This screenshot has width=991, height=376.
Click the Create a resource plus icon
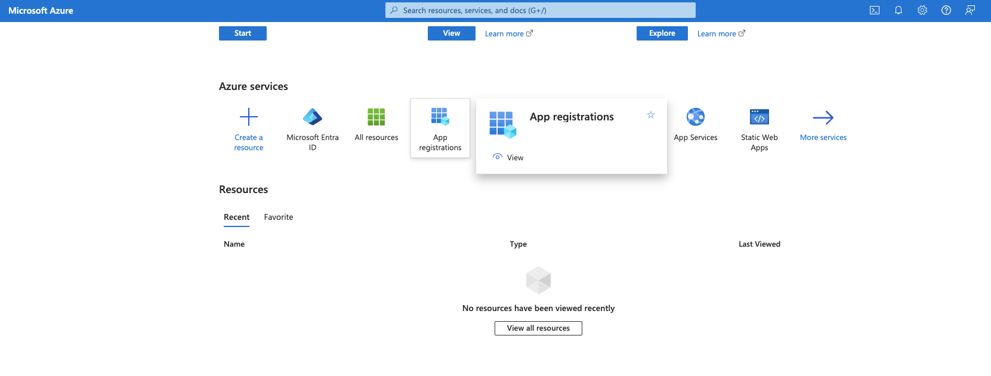coord(249,117)
